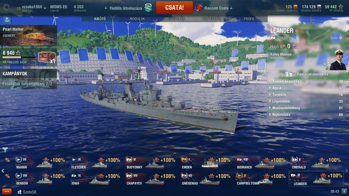
Task: Start battle with the CSATA! button
Action: (175, 7)
